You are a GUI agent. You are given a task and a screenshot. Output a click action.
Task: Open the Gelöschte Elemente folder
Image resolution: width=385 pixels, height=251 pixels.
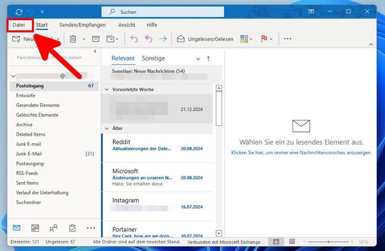(x=37, y=115)
